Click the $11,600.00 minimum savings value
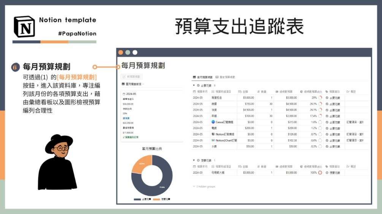Screen dimensions: 382x214 click(128, 133)
